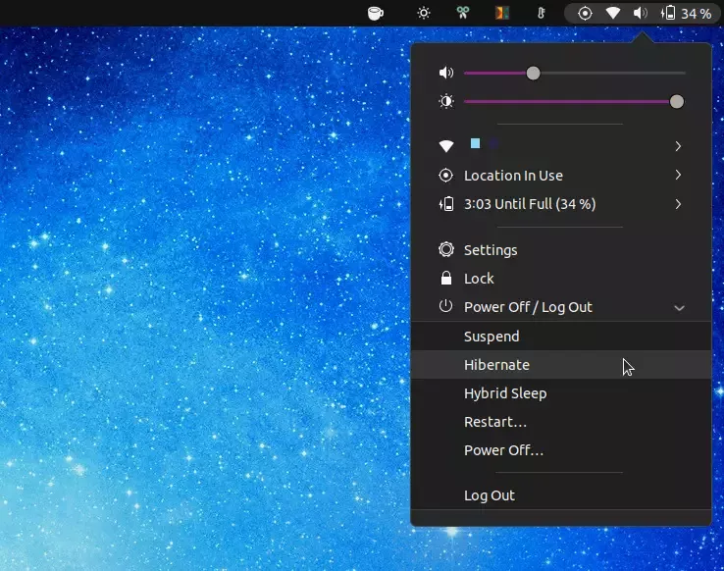This screenshot has width=724, height=571.
Task: Click the brightness icon beside brightness slider
Action: pyautogui.click(x=446, y=102)
